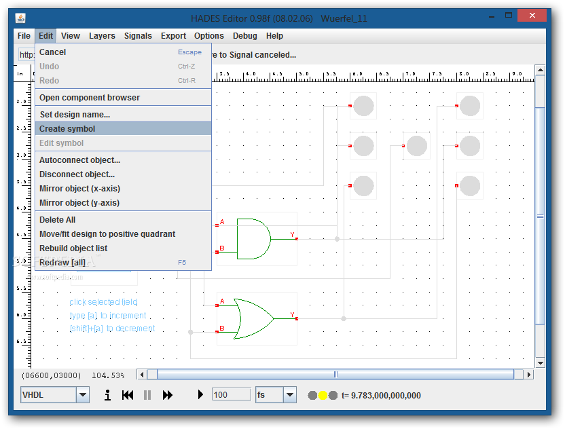Open the File menu

click(x=24, y=36)
